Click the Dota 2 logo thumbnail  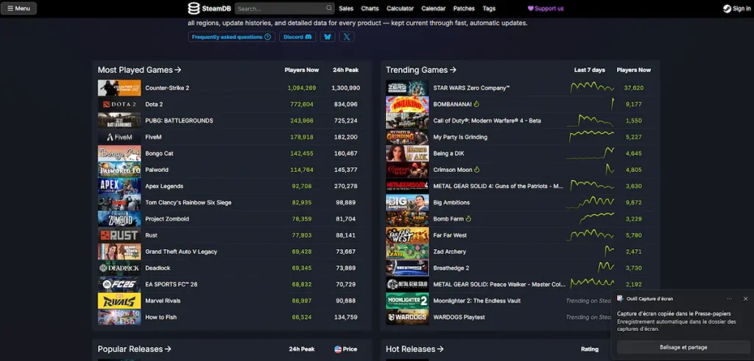point(119,104)
